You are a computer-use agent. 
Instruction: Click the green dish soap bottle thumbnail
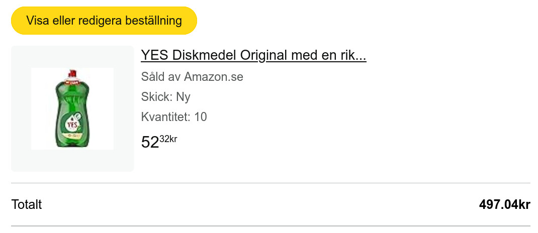72,108
